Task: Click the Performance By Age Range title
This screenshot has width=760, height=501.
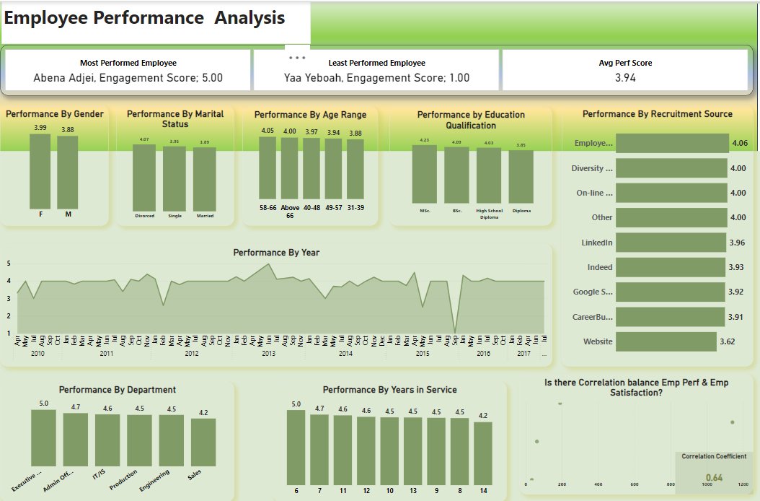Action: (x=310, y=115)
